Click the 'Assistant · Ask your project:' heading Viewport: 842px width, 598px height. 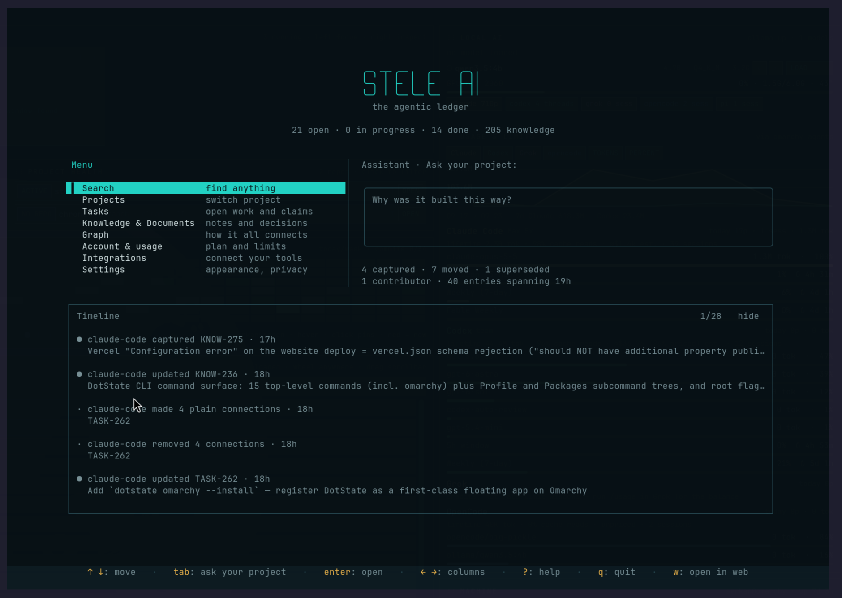pyautogui.click(x=439, y=165)
